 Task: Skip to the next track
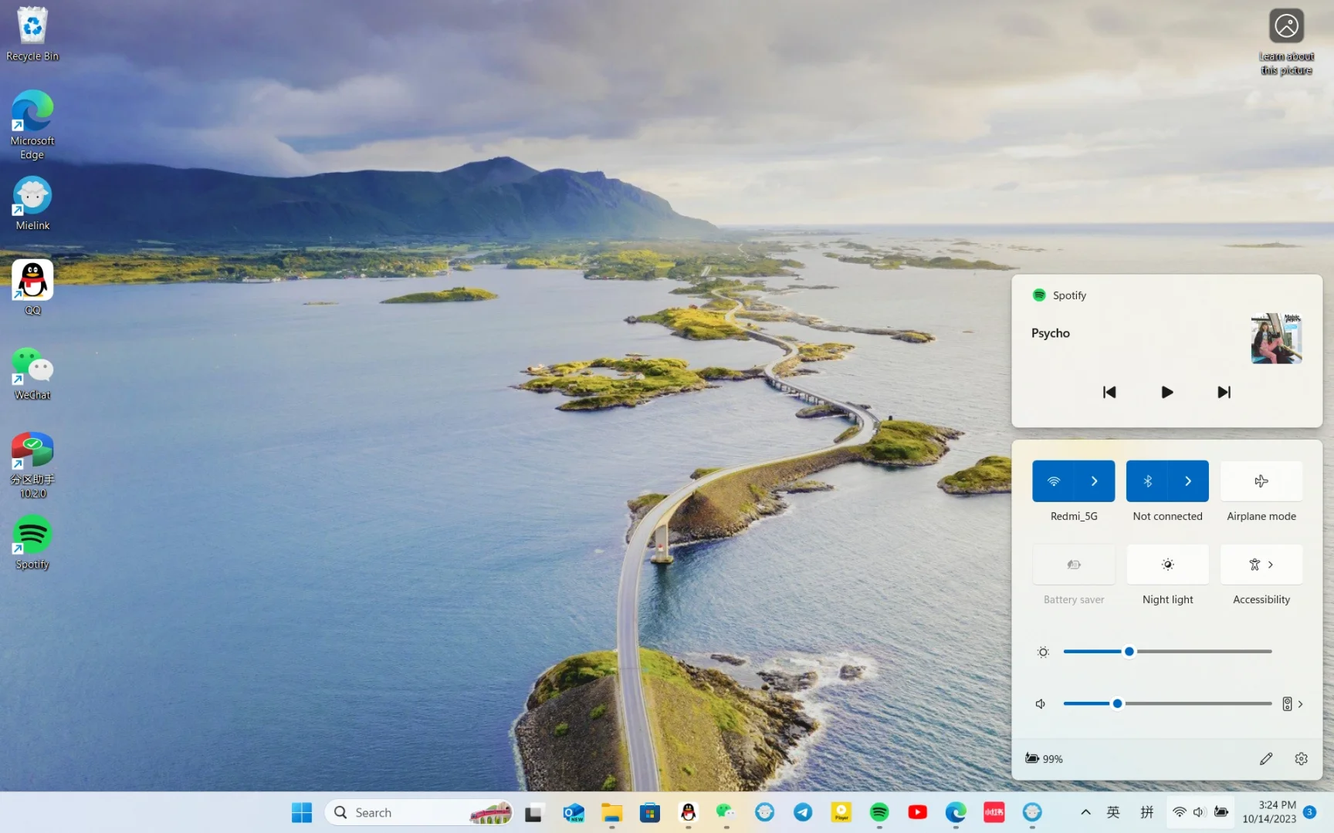coord(1224,392)
